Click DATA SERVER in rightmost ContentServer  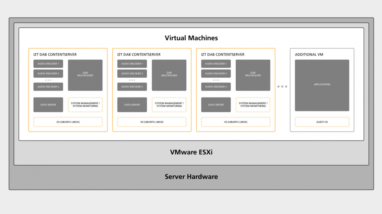click(x=216, y=105)
